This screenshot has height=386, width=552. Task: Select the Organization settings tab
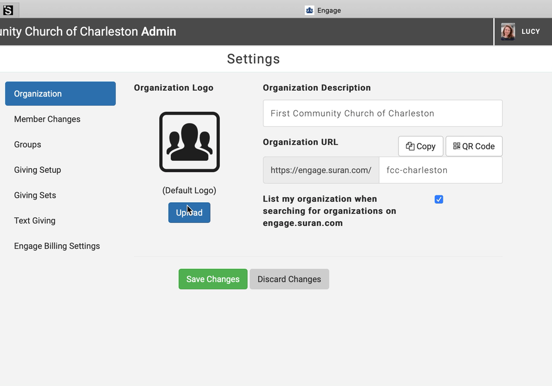(x=60, y=94)
